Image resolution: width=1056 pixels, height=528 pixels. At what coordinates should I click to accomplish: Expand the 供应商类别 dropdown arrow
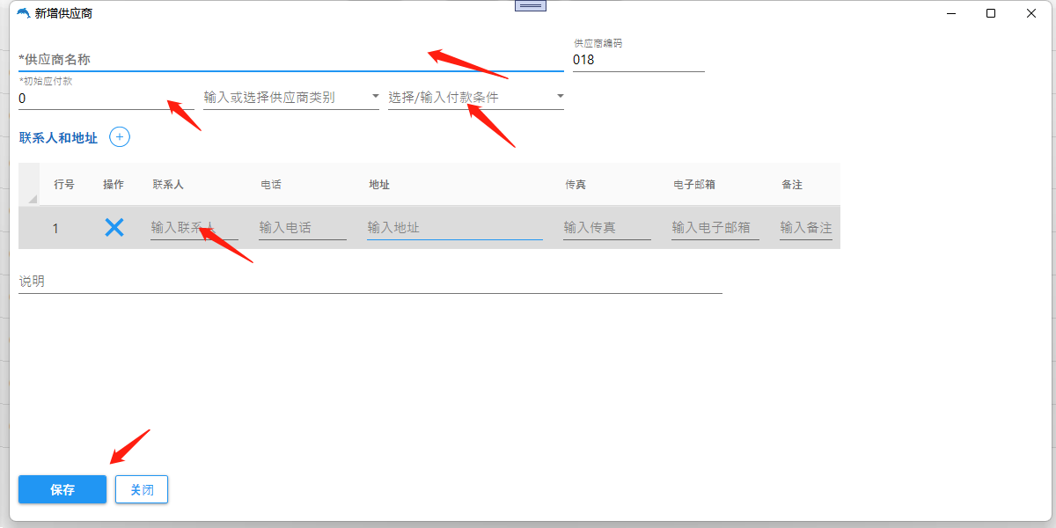click(375, 97)
